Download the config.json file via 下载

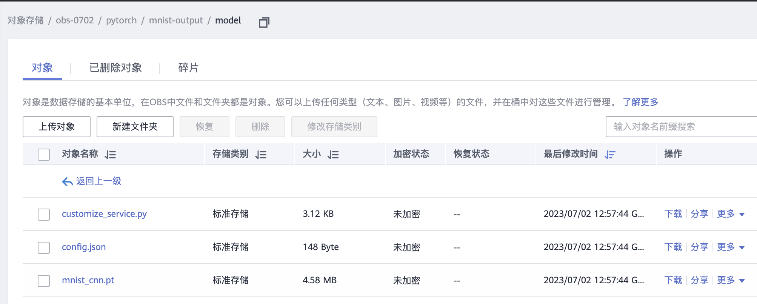pos(673,247)
